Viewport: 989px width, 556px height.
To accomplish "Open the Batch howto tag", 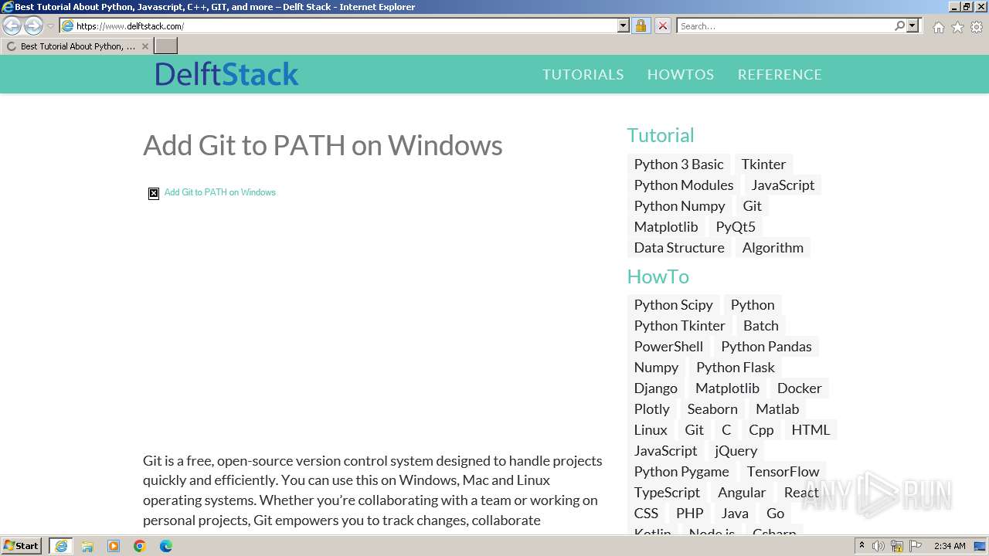I will (x=760, y=325).
